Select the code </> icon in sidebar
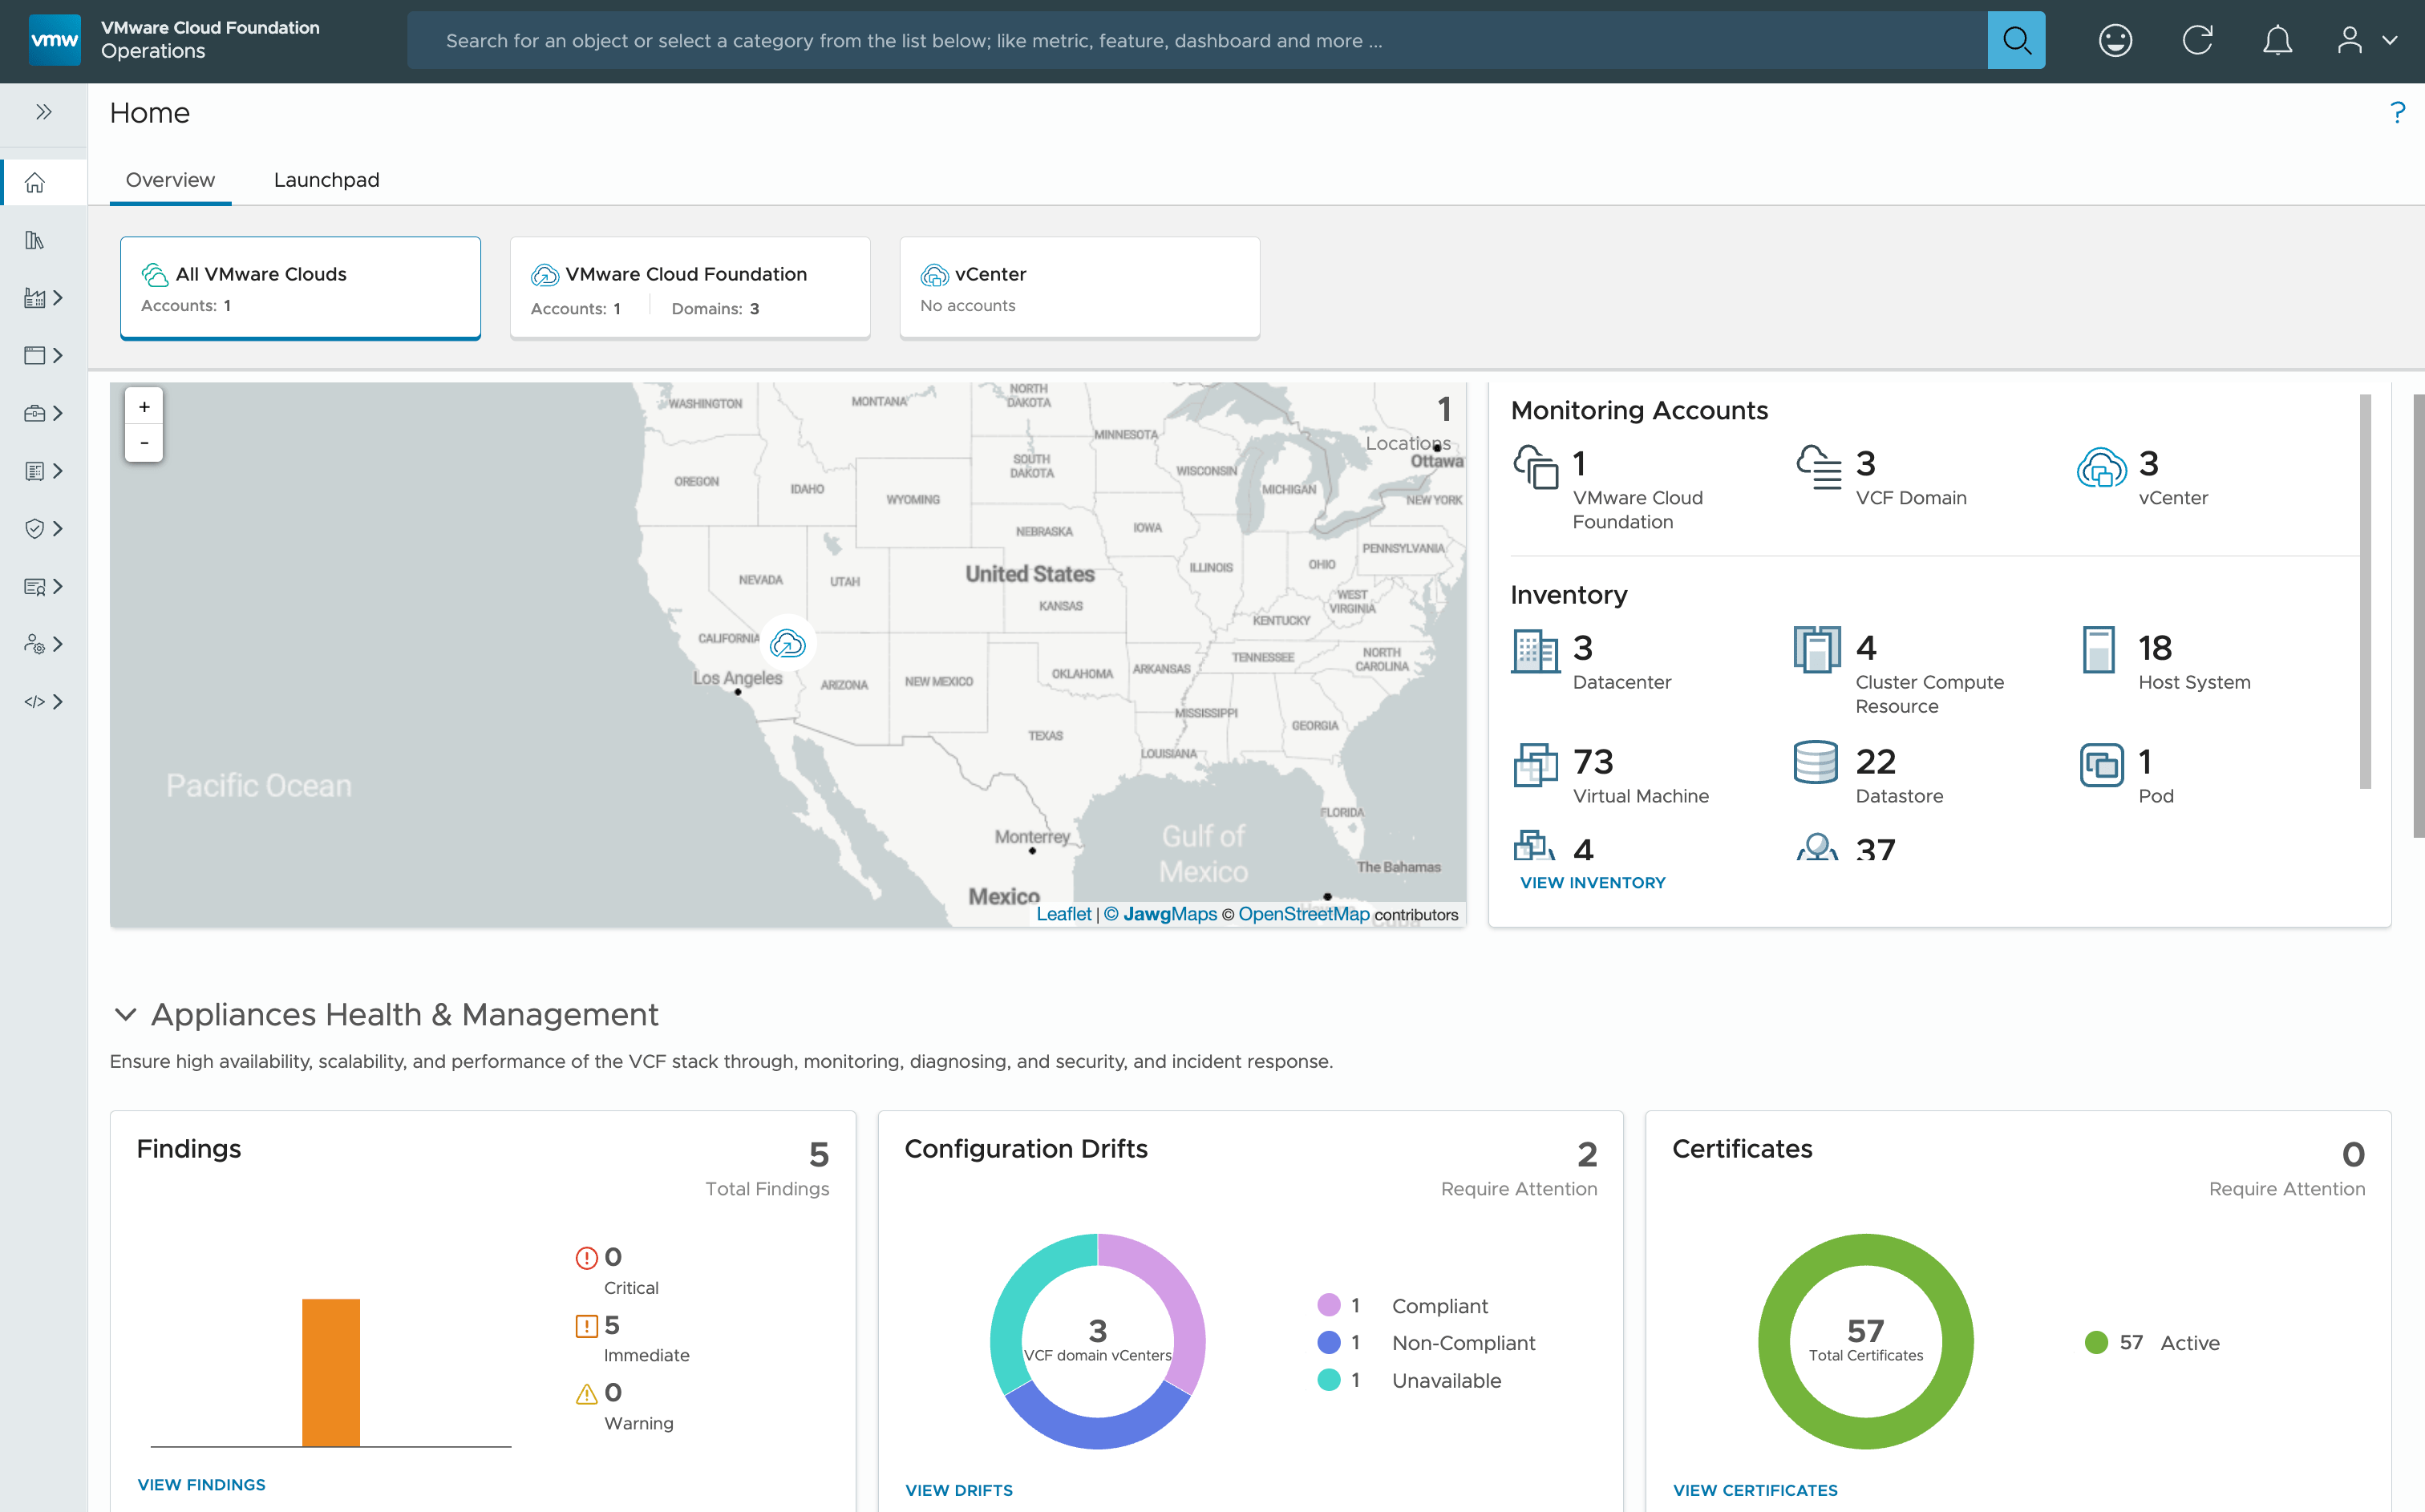 coord(35,701)
